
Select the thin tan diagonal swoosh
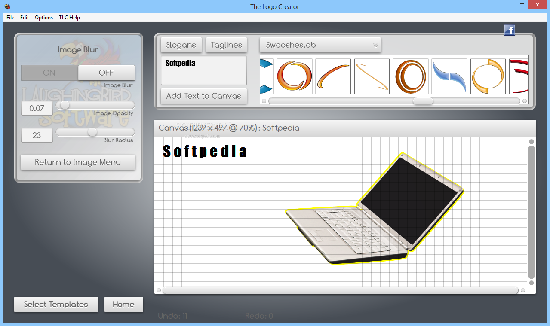(372, 76)
